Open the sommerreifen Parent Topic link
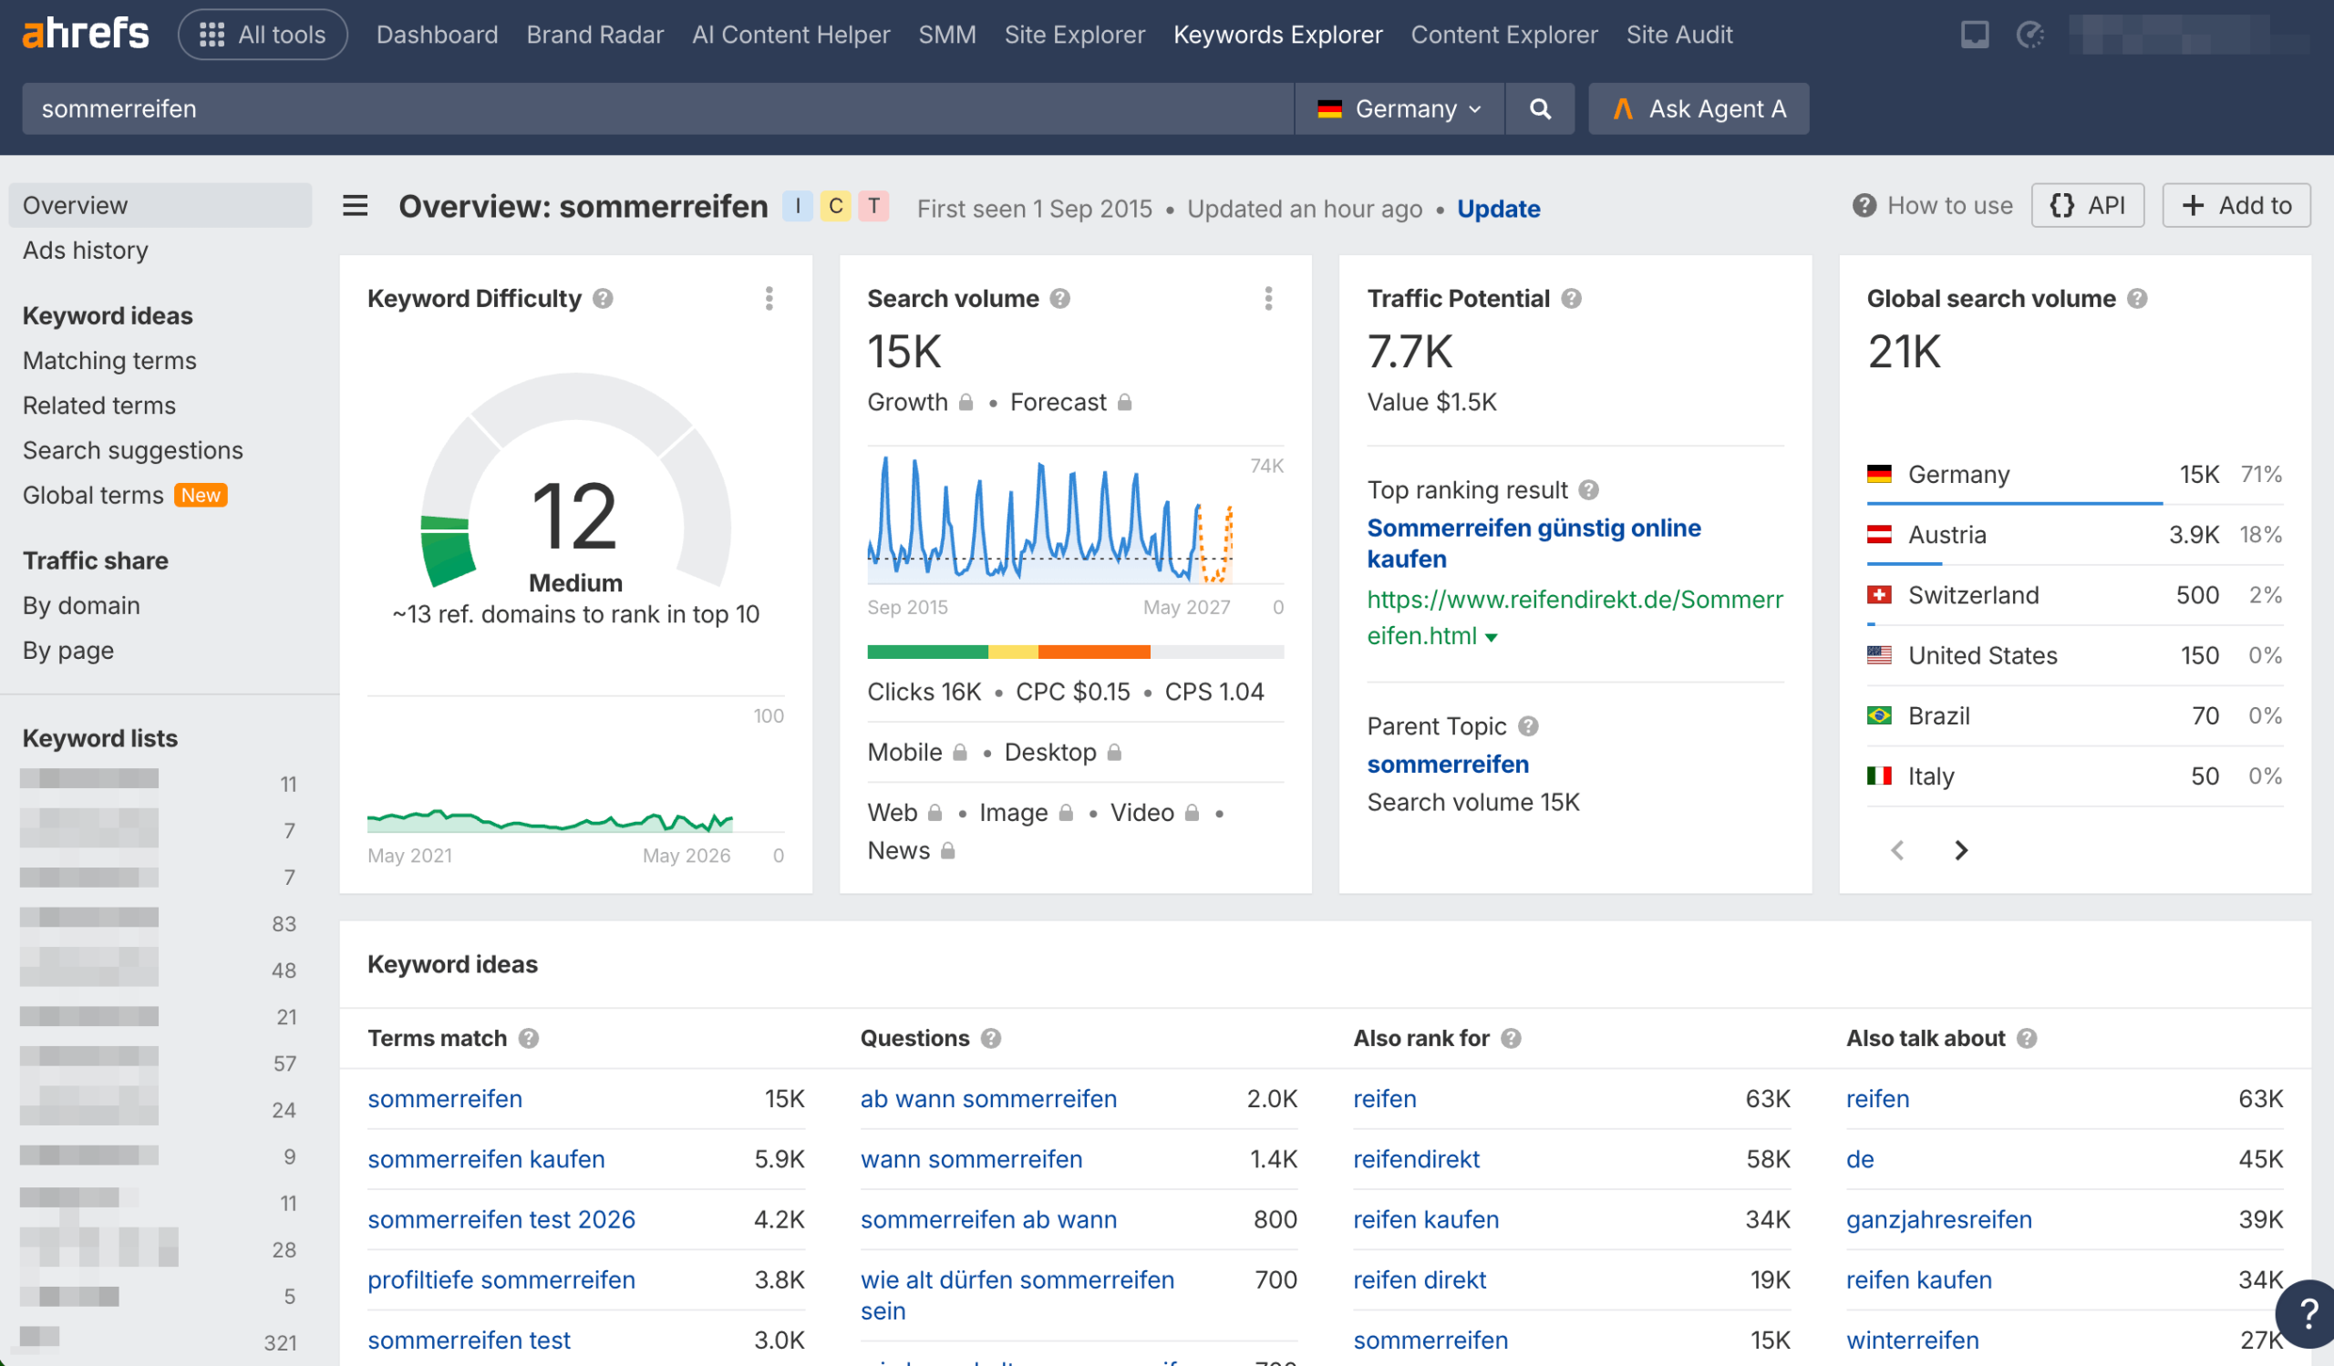 coord(1448,765)
